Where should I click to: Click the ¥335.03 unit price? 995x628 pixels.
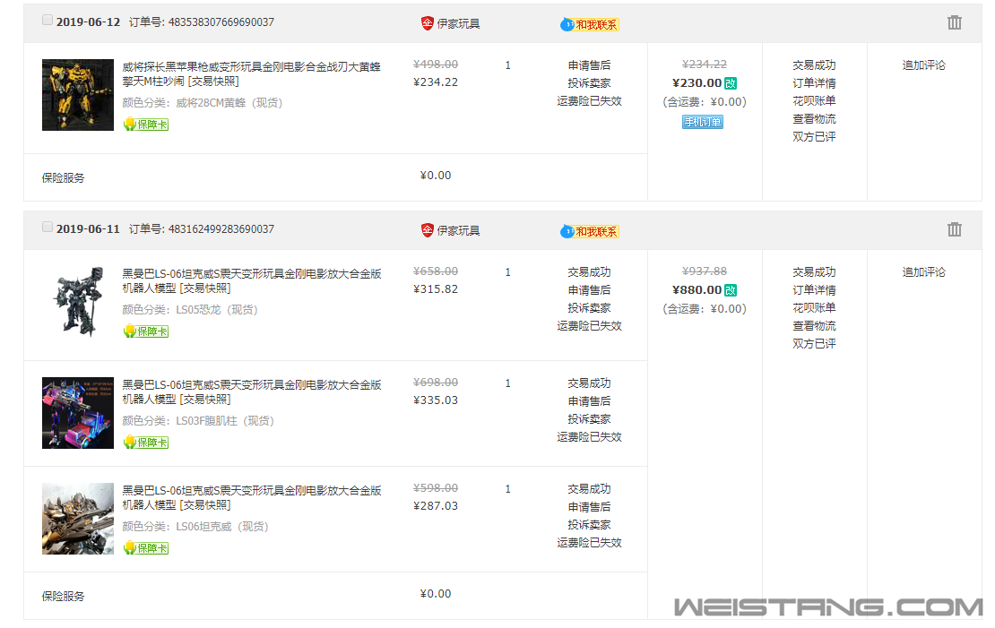[x=436, y=400]
